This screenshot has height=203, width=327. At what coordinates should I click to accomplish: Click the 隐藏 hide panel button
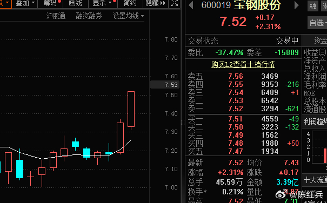pos(156,3)
